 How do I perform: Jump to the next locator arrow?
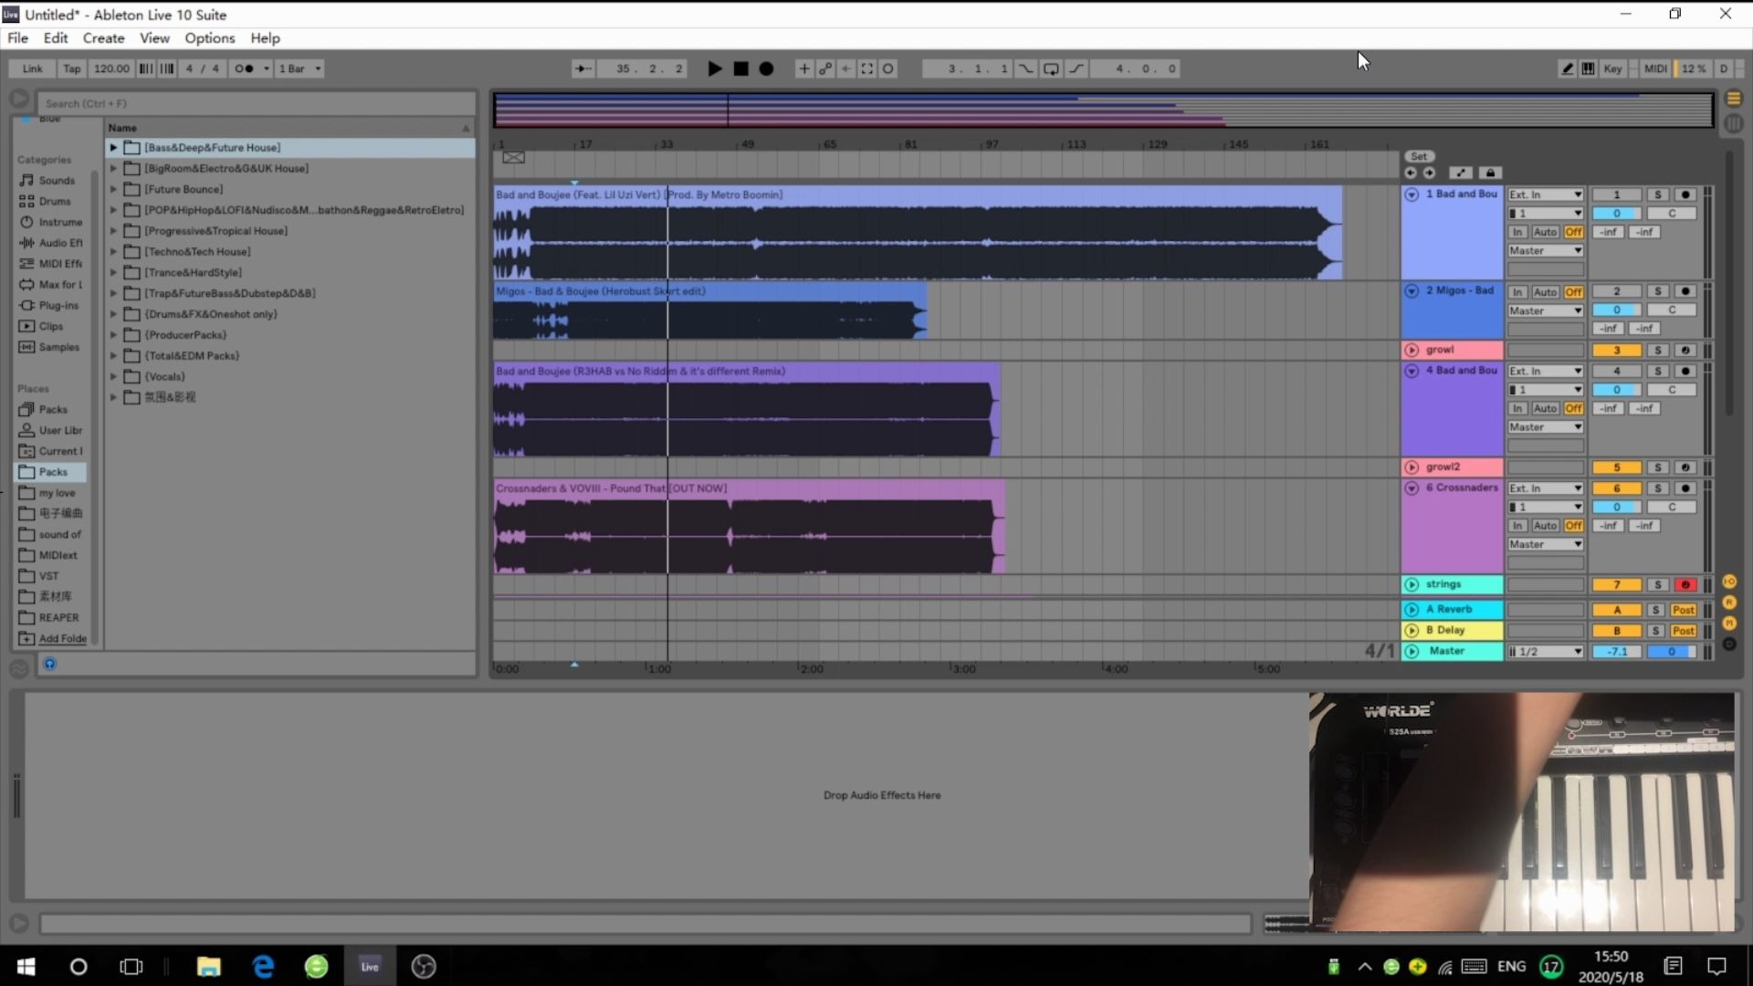coord(1429,173)
